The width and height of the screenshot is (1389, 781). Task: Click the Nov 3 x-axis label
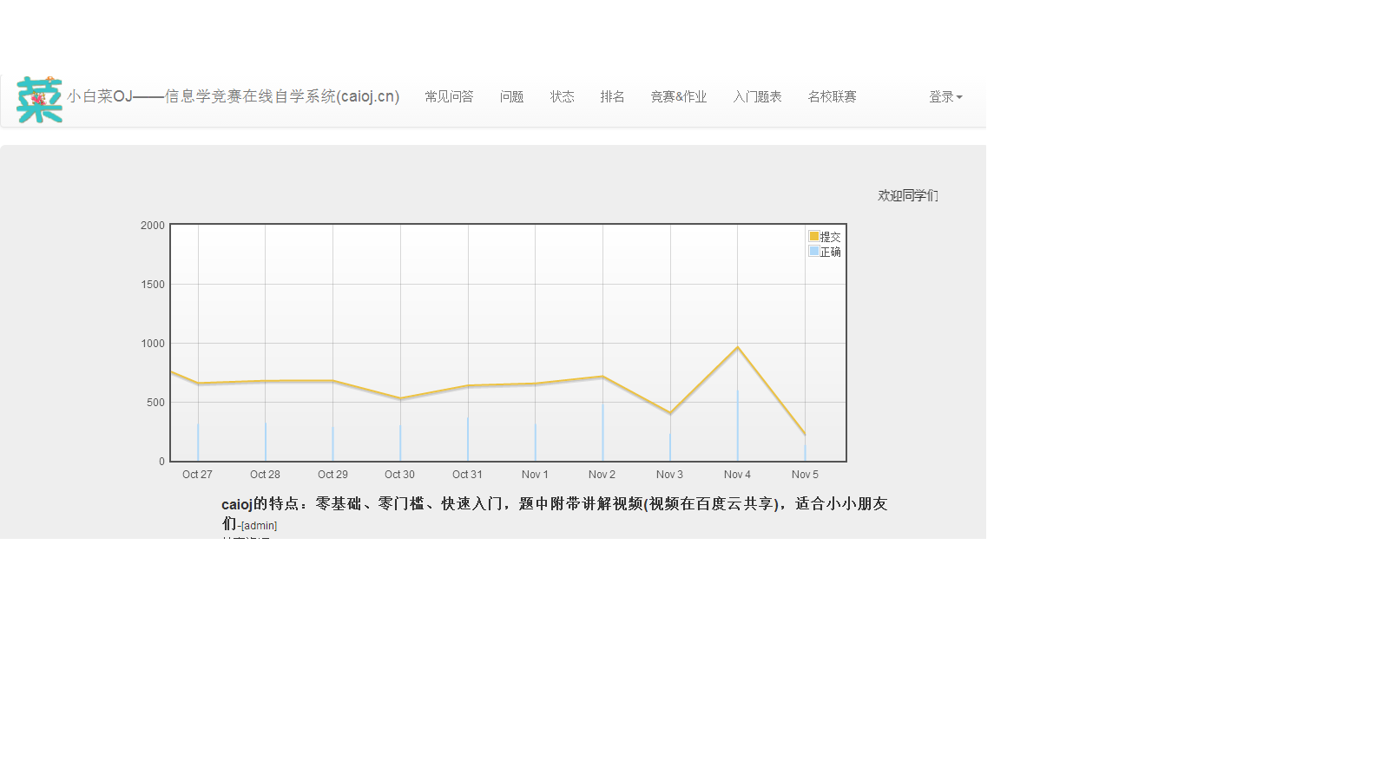point(669,475)
